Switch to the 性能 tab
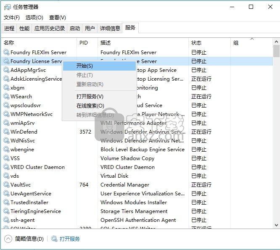The image size is (280, 250). coord(24,29)
